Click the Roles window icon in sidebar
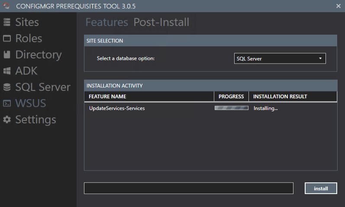This screenshot has width=345, height=207. 7,39
